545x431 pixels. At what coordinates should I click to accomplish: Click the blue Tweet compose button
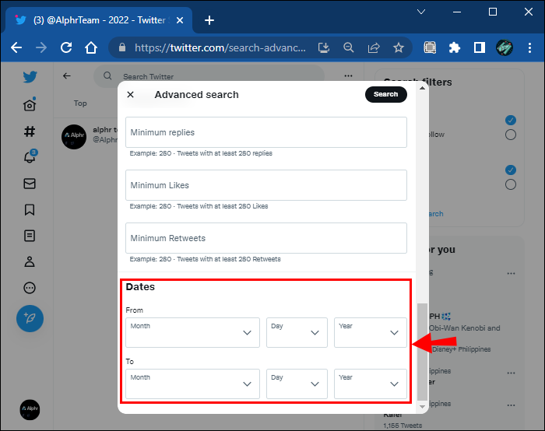click(x=30, y=318)
